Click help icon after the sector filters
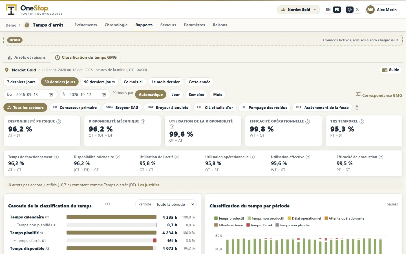Viewport: 406px width, 254px height. pos(357,108)
